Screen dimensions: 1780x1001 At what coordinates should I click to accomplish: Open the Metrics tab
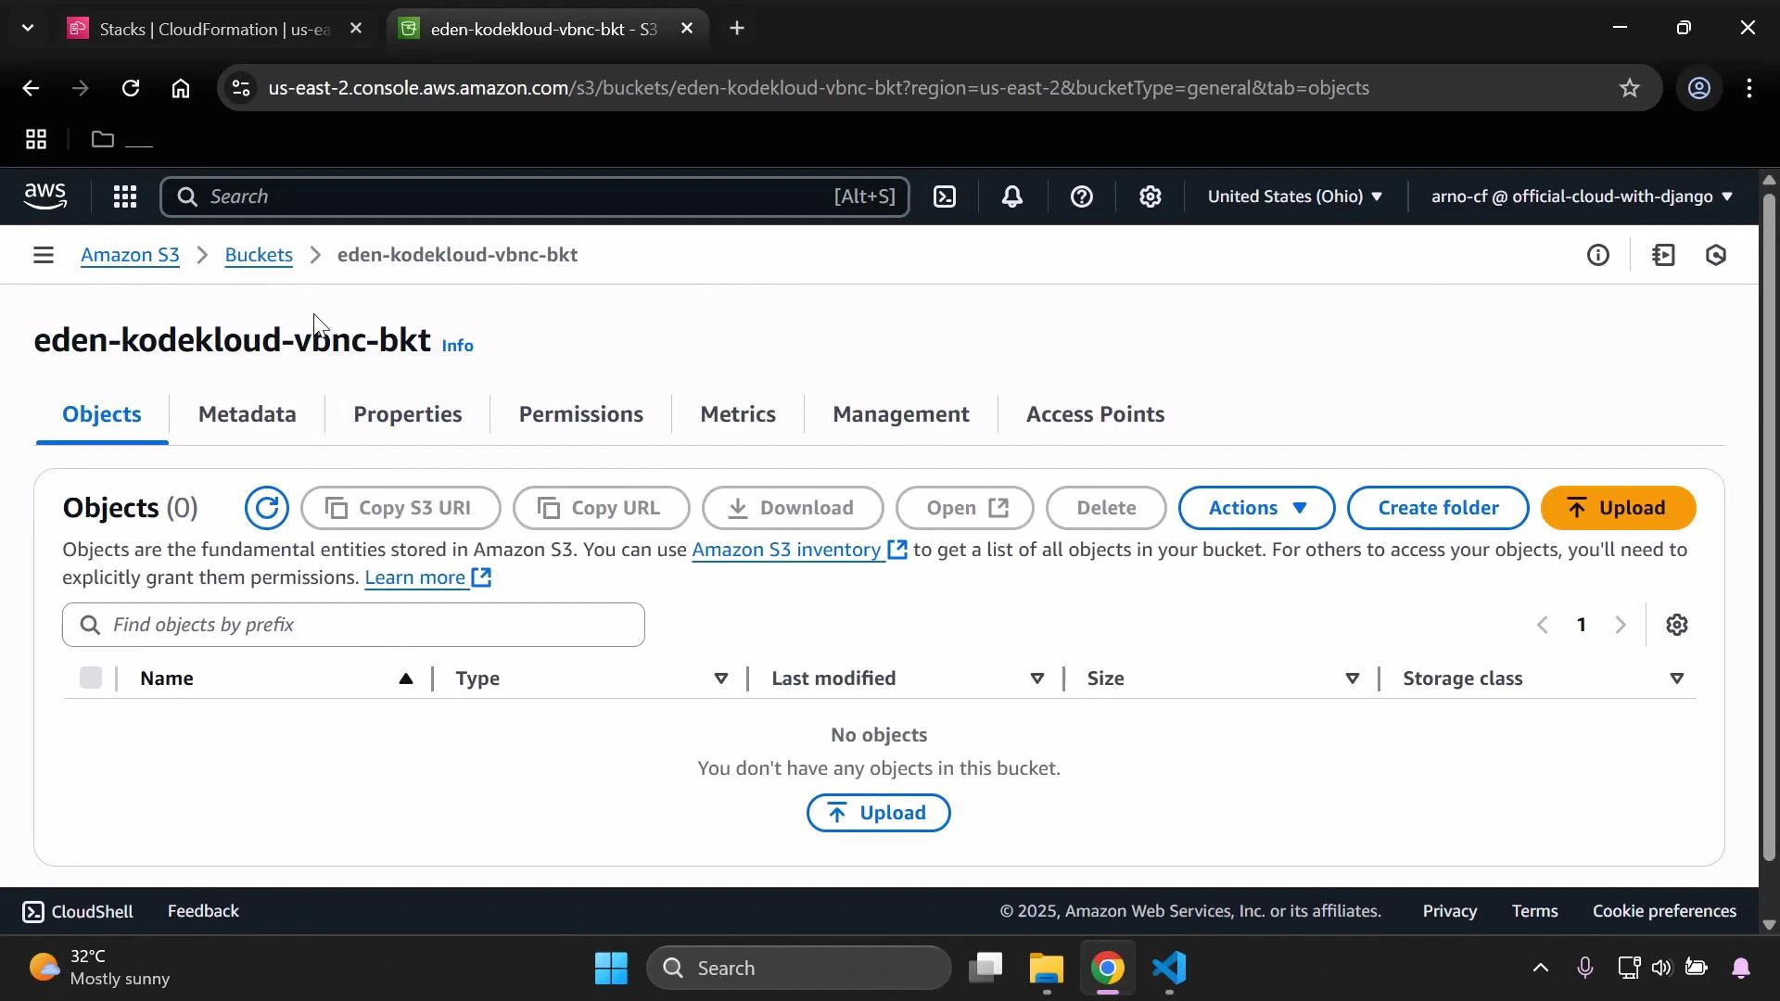click(x=737, y=414)
